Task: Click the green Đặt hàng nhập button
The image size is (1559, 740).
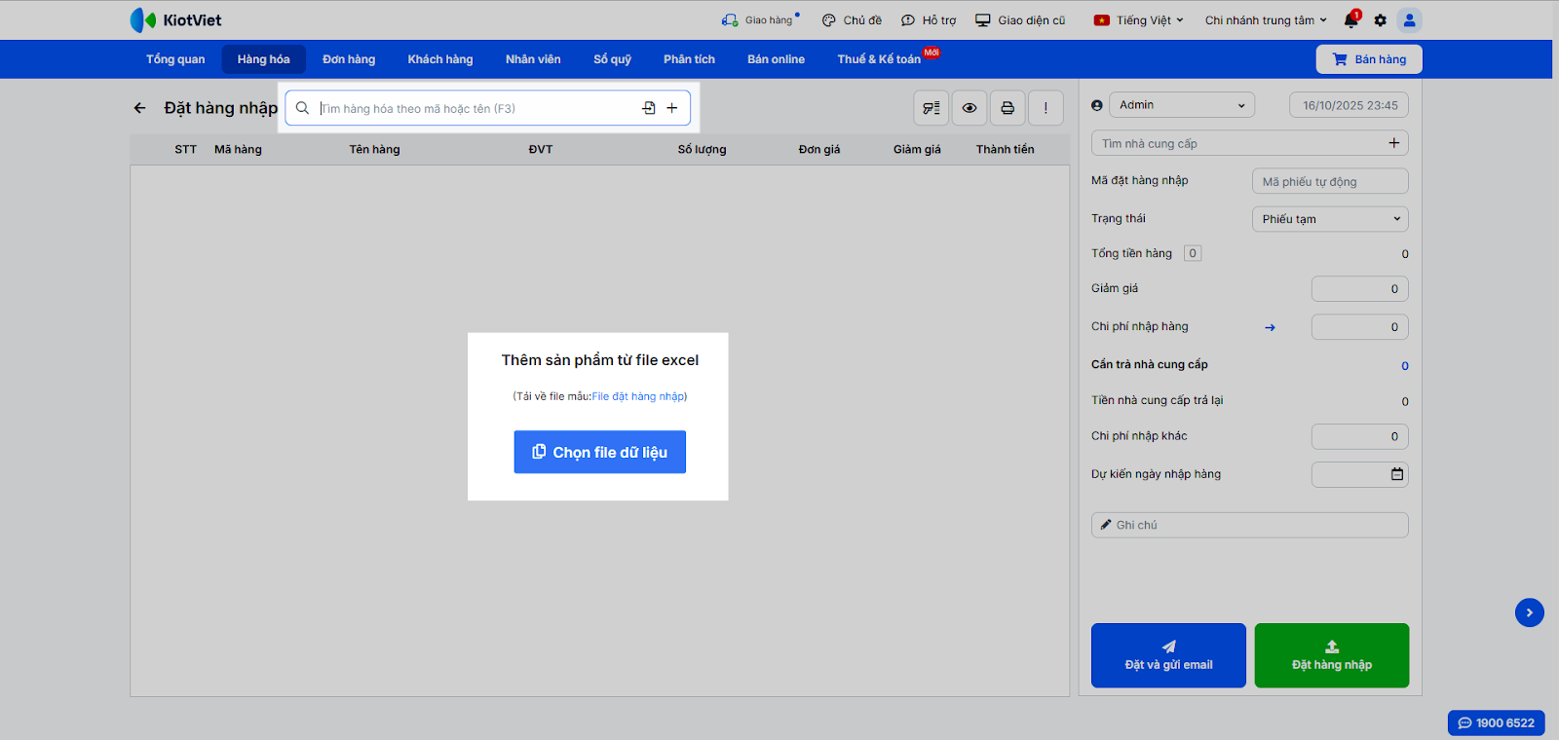Action: click(1332, 655)
